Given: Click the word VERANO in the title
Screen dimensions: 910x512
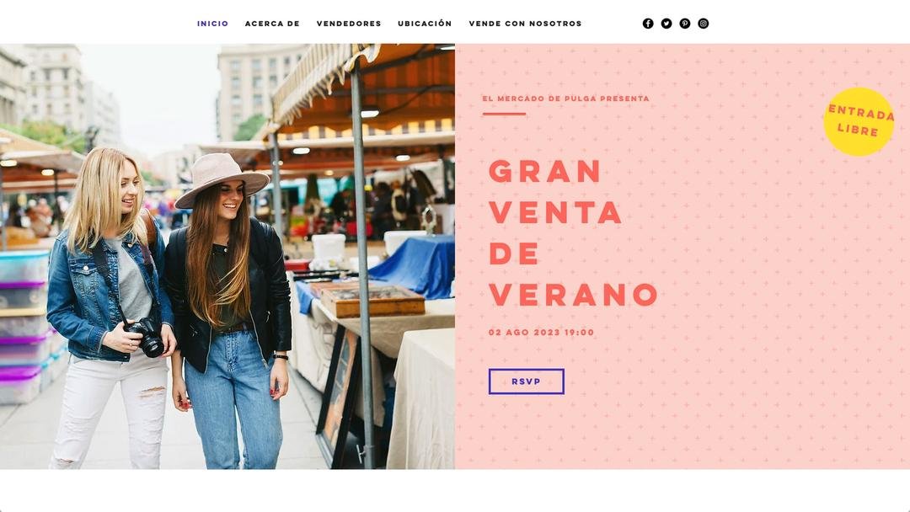Looking at the screenshot, I should pos(574,295).
